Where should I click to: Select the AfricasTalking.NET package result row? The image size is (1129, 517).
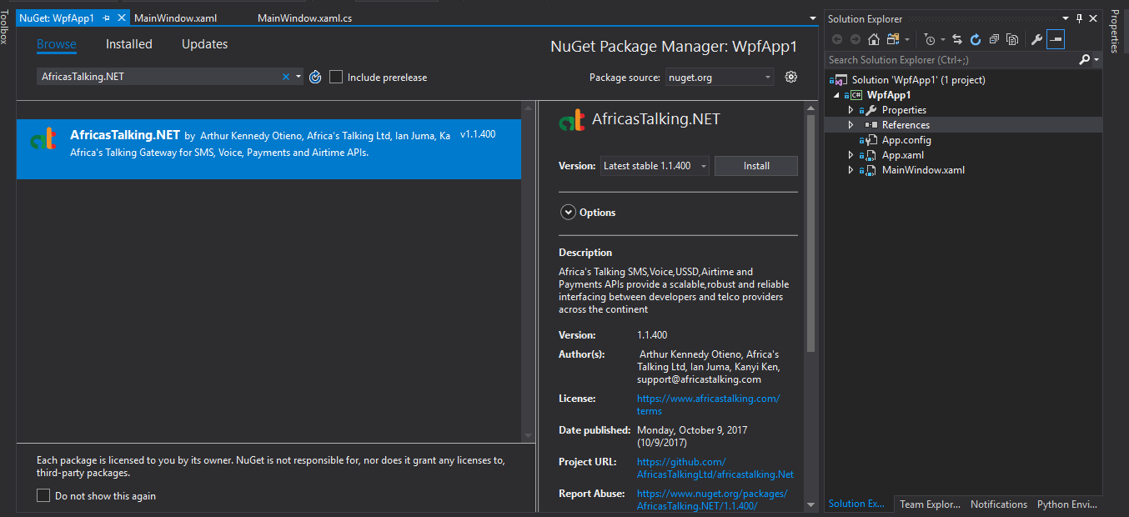coord(268,148)
